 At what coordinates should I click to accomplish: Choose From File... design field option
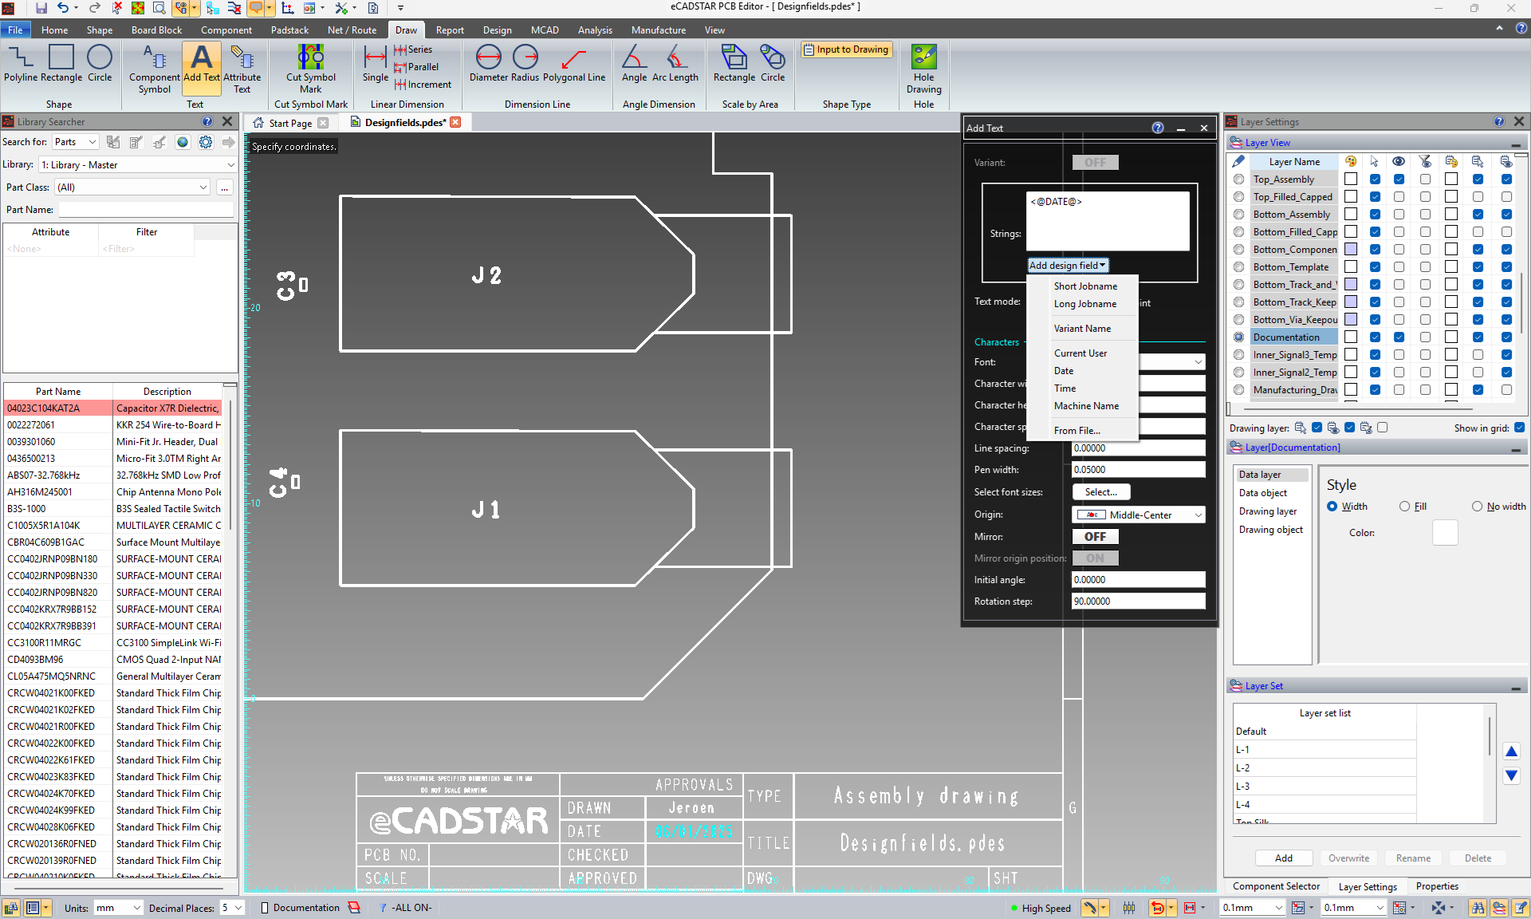pos(1077,431)
